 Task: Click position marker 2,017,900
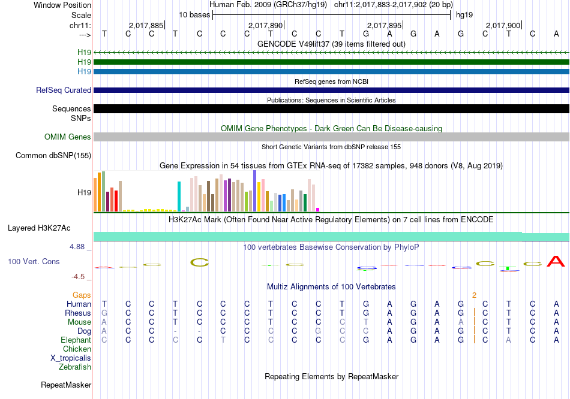coord(503,25)
